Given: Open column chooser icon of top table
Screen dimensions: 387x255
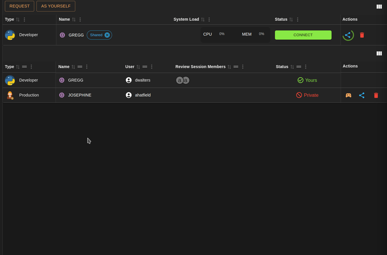Looking at the screenshot, I should pos(379,7).
